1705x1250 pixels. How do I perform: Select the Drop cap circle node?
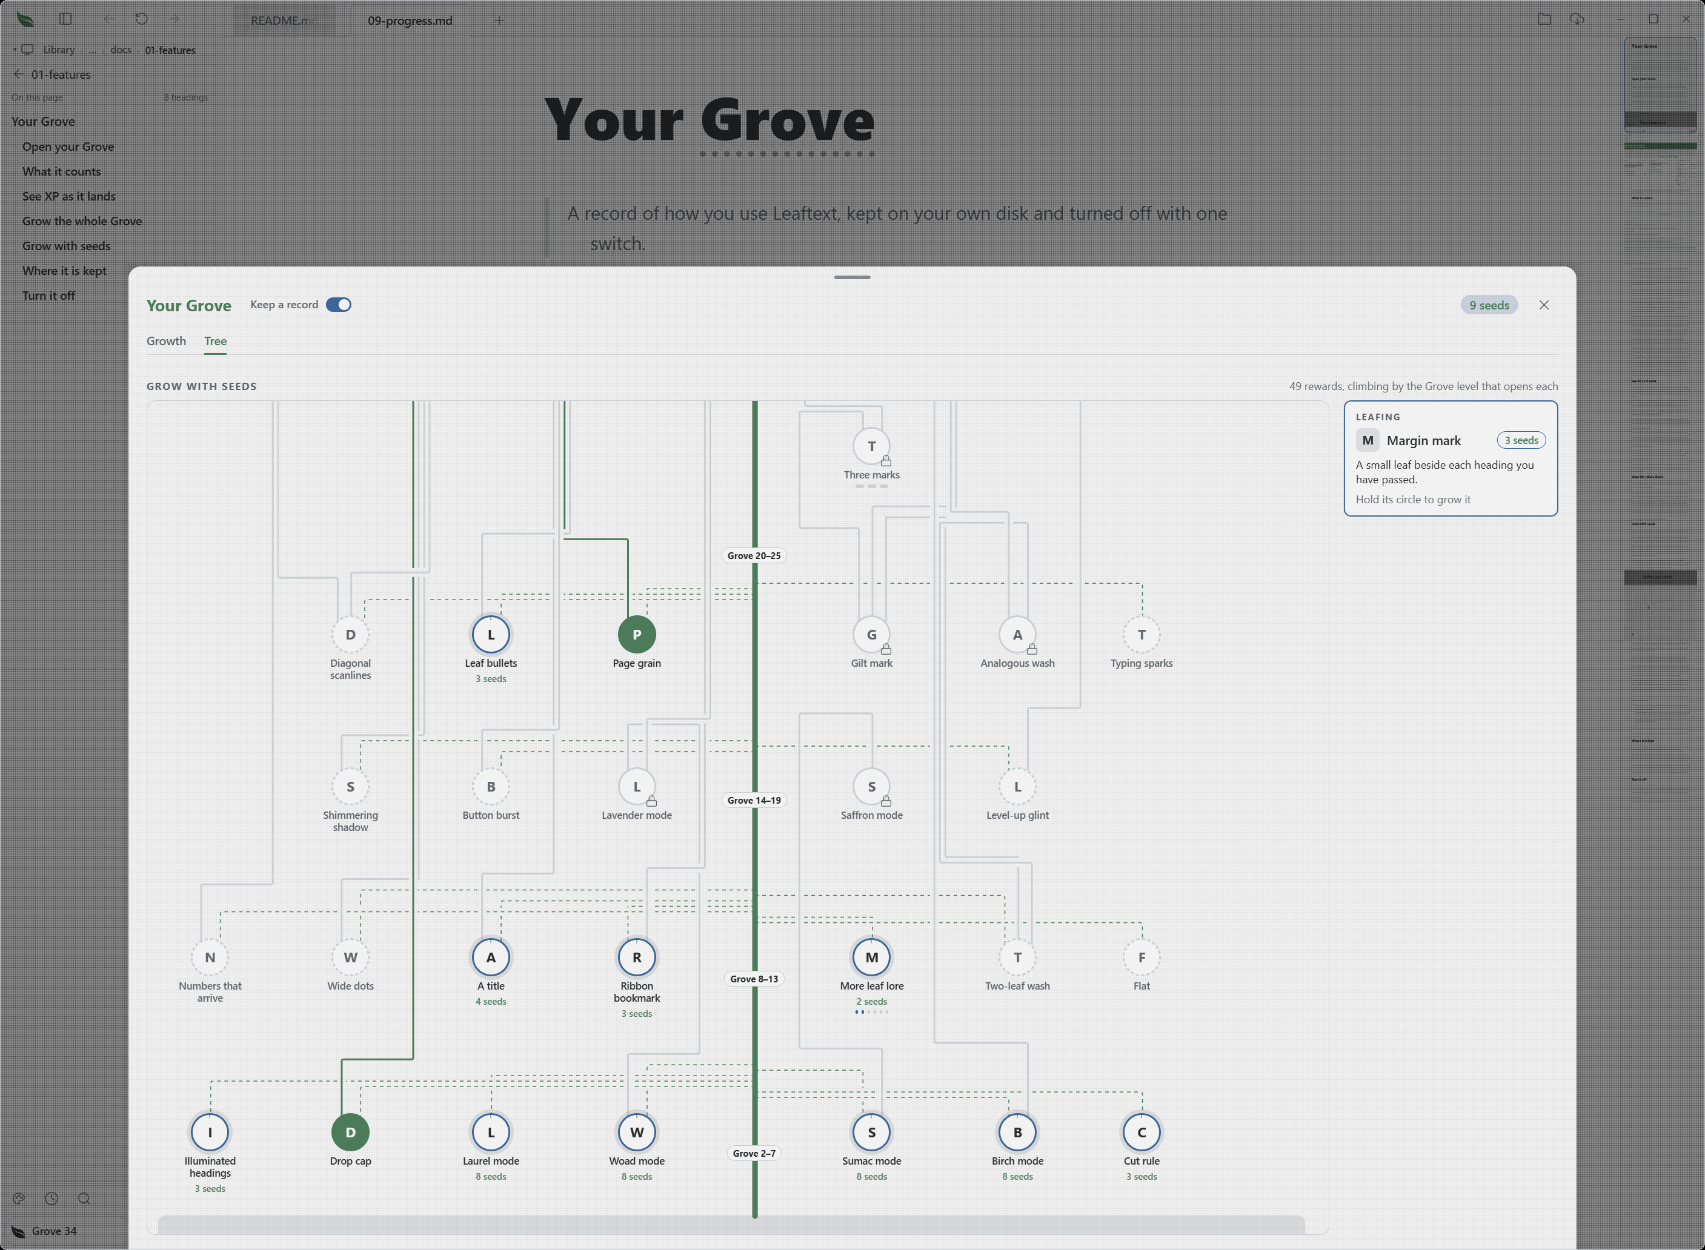(x=351, y=1132)
